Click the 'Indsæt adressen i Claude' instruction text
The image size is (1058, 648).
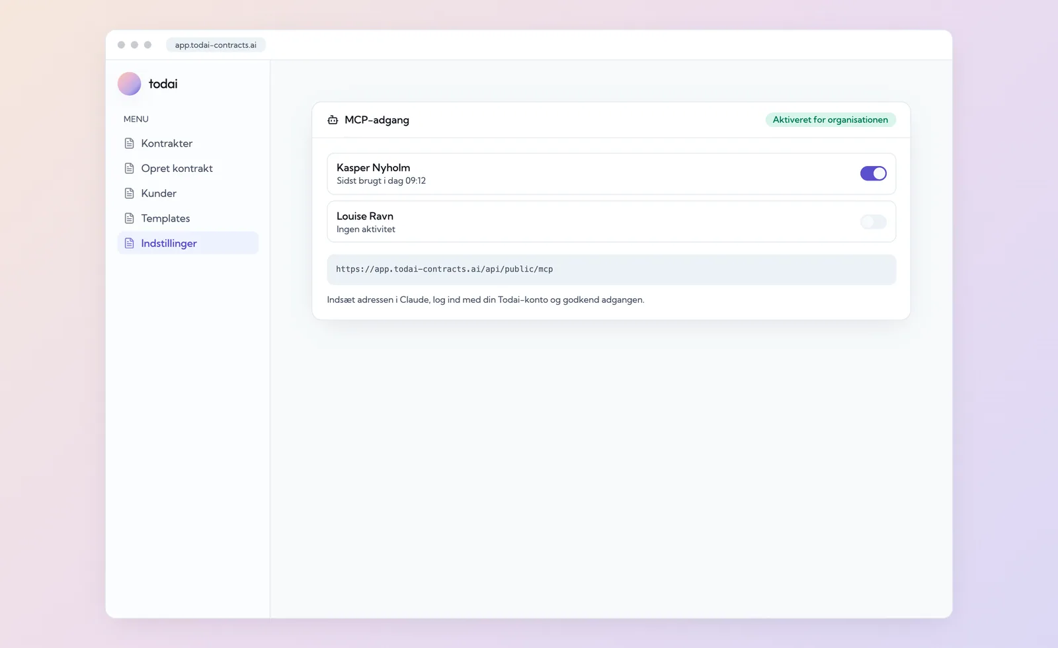[485, 300]
